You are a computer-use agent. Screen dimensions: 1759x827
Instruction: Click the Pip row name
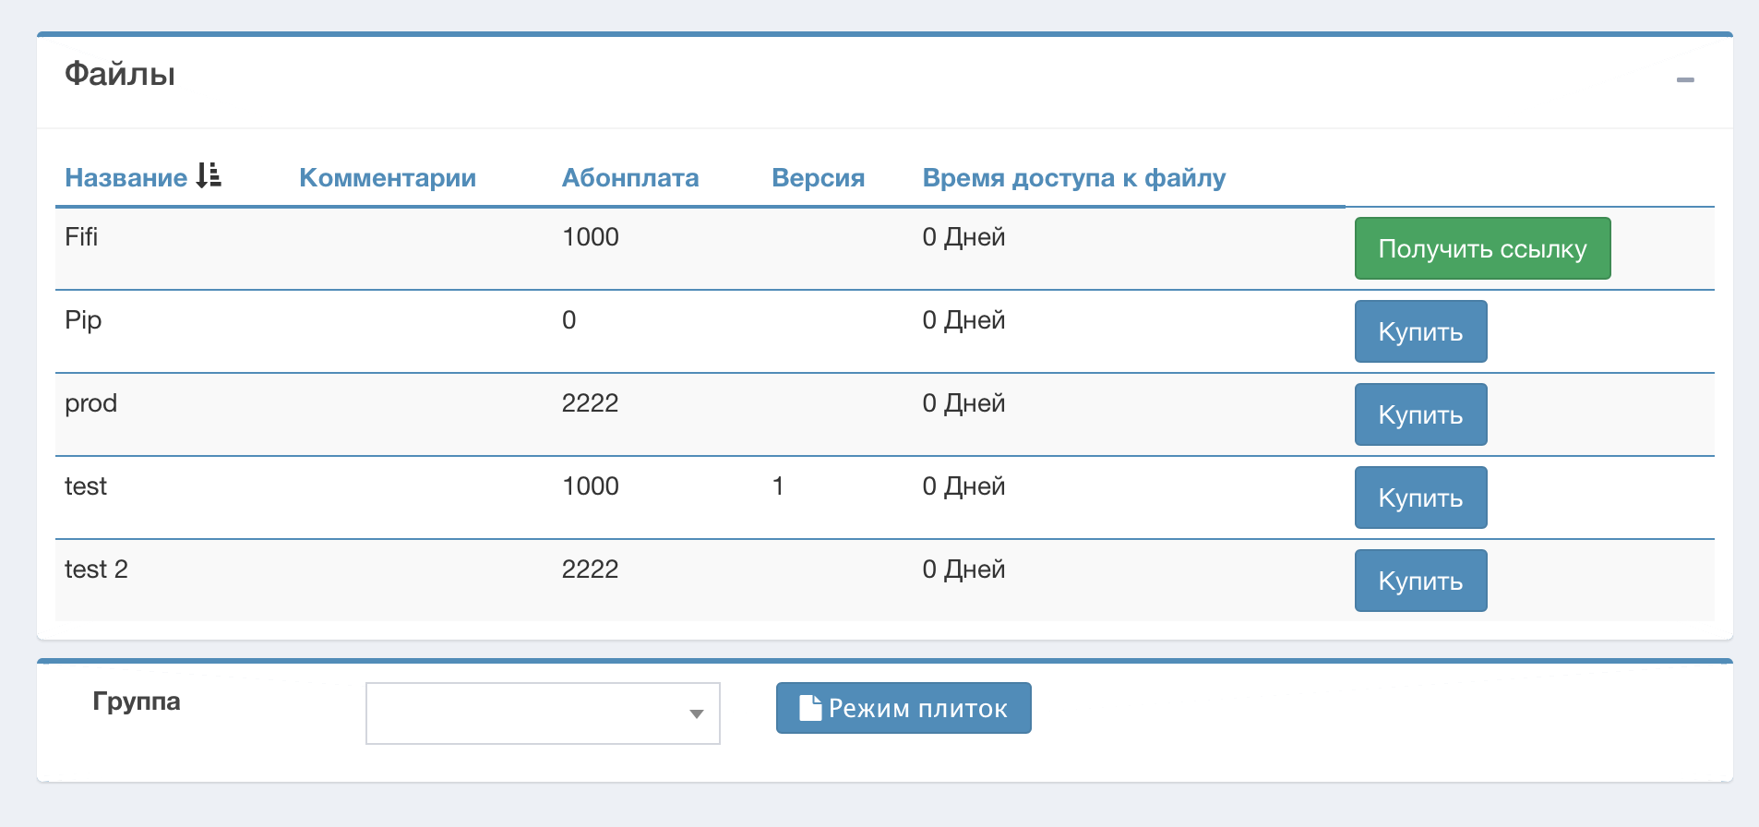click(x=83, y=320)
